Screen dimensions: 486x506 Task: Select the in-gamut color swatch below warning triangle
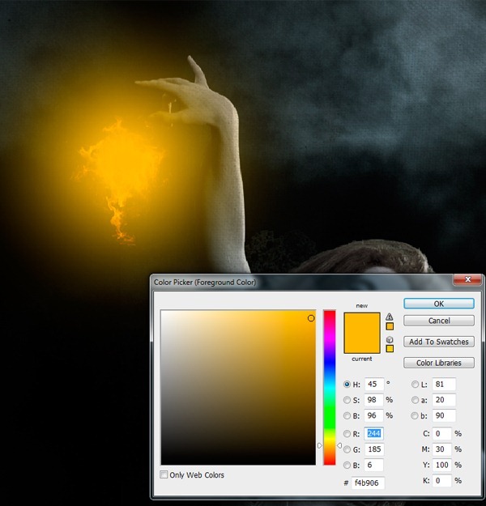point(390,326)
